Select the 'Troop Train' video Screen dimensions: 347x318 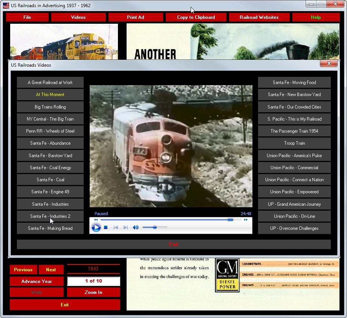294,143
